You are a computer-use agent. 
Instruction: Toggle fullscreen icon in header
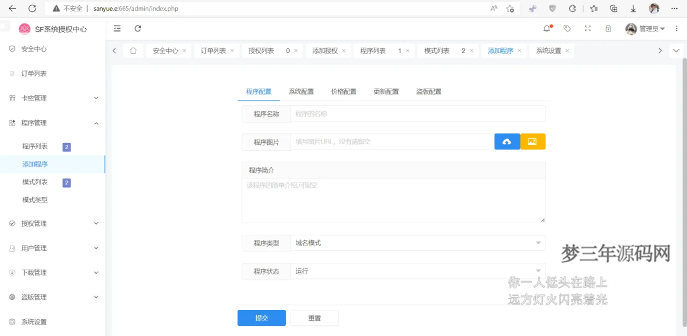tap(588, 28)
